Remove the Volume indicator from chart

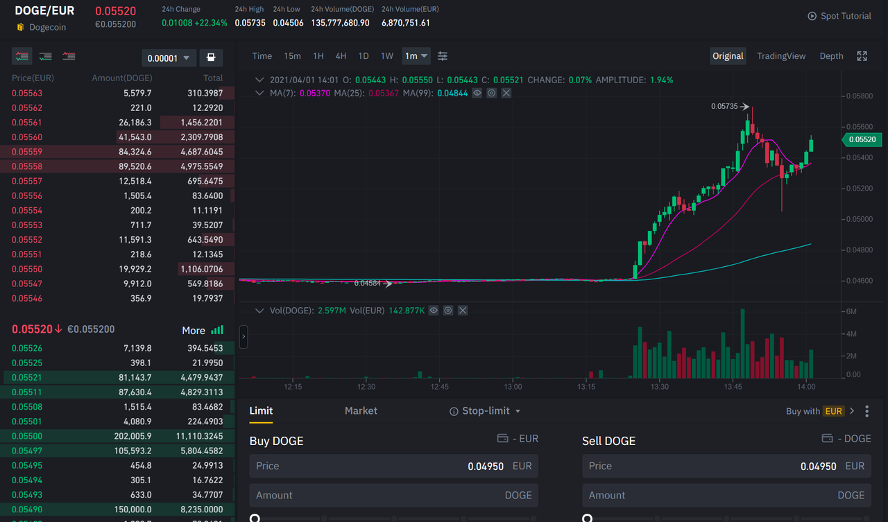coord(463,311)
